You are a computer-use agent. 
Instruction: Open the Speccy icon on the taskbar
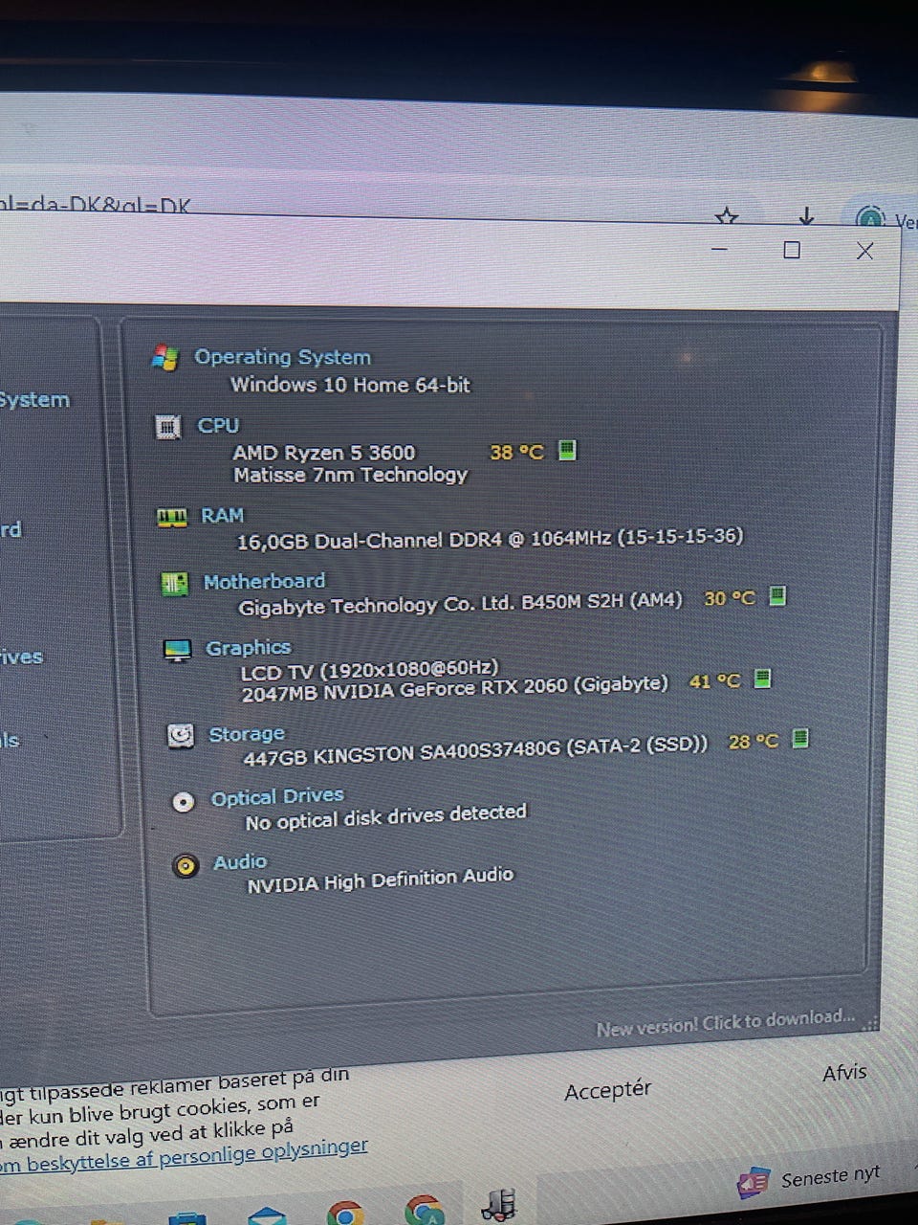499,1205
